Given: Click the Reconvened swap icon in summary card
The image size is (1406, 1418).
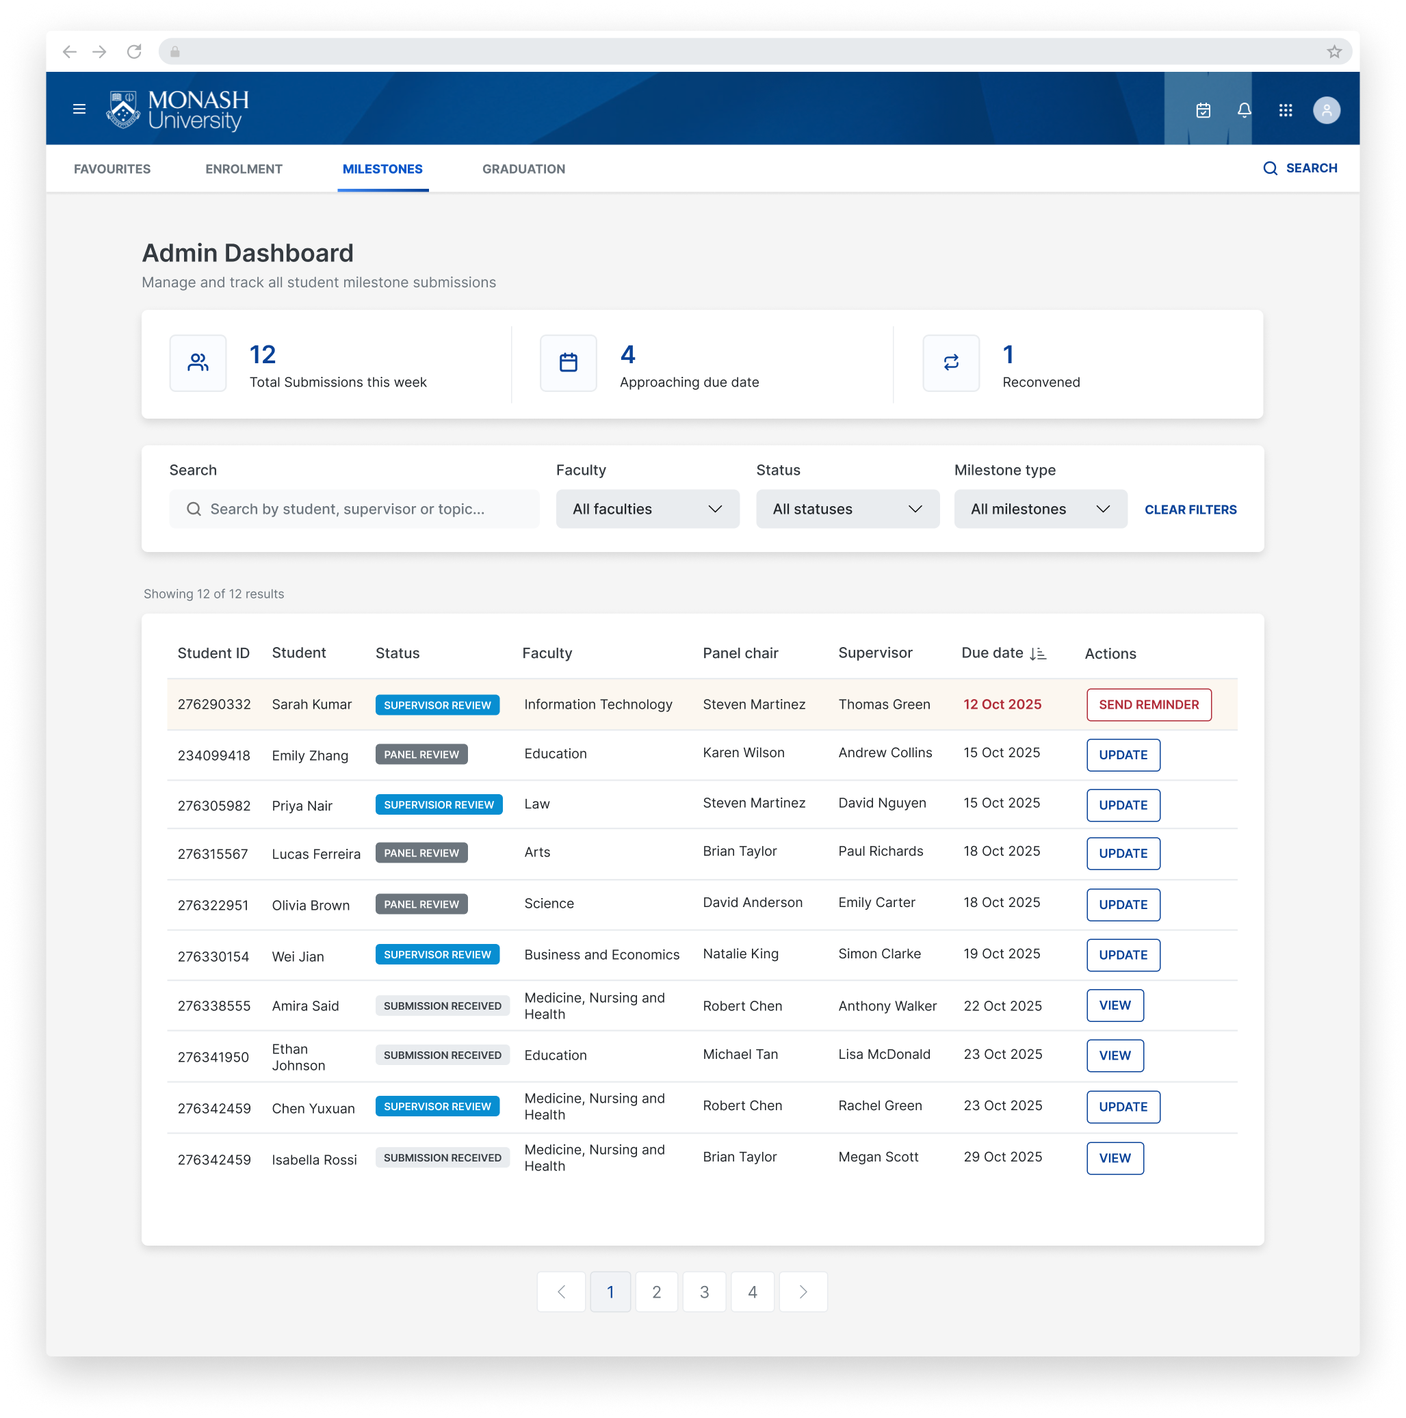Looking at the screenshot, I should (951, 363).
